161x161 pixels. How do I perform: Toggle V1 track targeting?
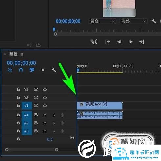[27, 105]
